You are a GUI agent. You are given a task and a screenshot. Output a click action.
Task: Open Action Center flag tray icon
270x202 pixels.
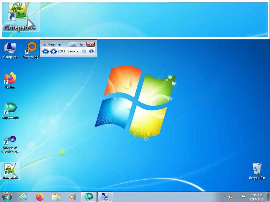pos(243,197)
